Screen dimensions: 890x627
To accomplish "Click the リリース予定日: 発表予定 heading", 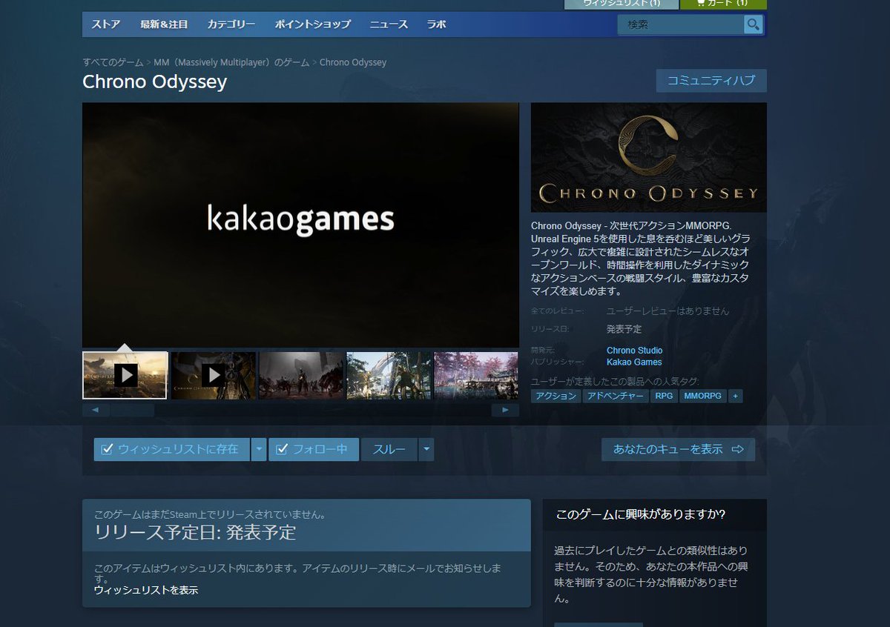I will (x=195, y=532).
